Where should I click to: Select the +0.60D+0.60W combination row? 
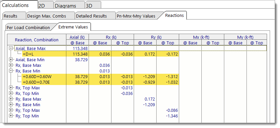pyautogui.click(x=101, y=76)
